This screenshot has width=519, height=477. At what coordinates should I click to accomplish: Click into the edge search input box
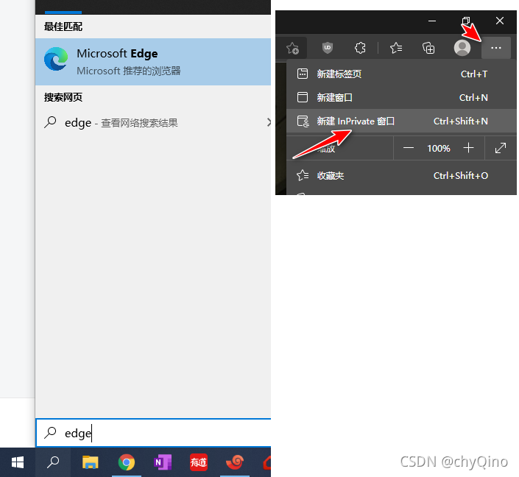click(x=154, y=433)
